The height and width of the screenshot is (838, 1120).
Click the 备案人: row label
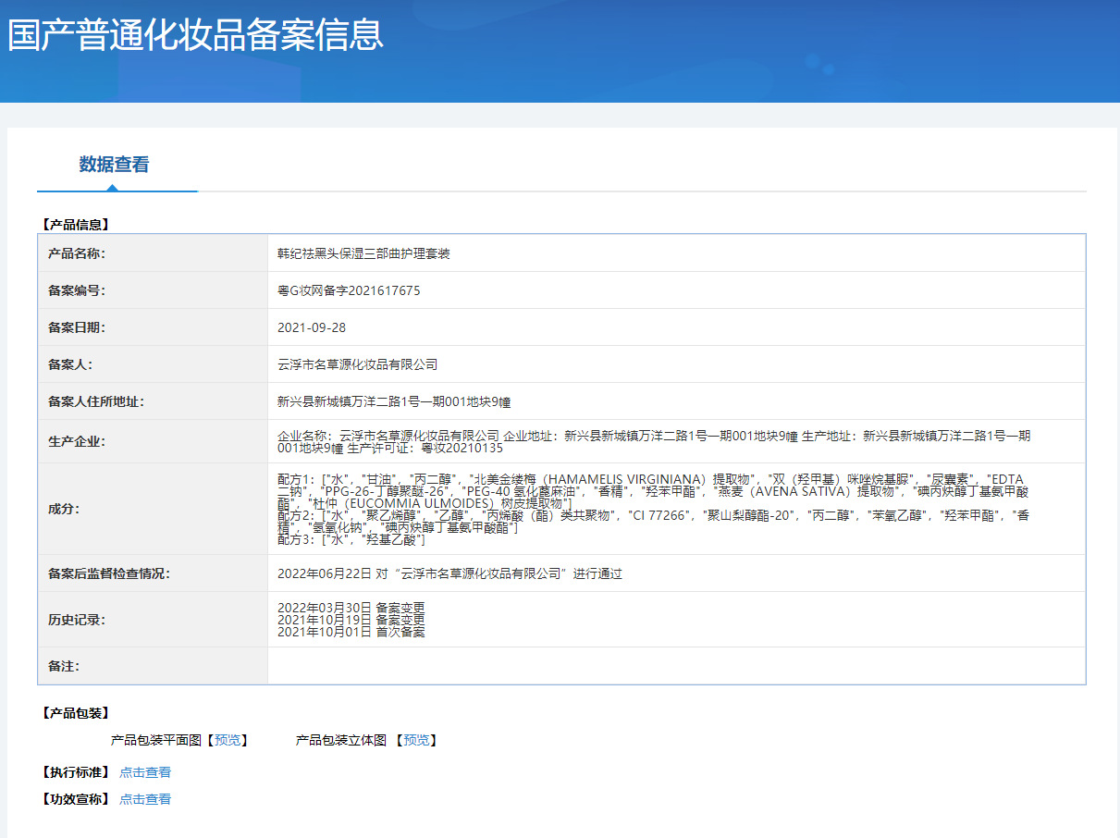pos(70,364)
